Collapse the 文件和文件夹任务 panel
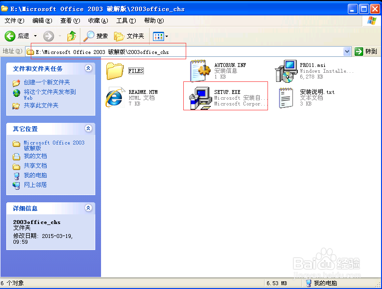The width and height of the screenshot is (382, 289). click(89, 68)
